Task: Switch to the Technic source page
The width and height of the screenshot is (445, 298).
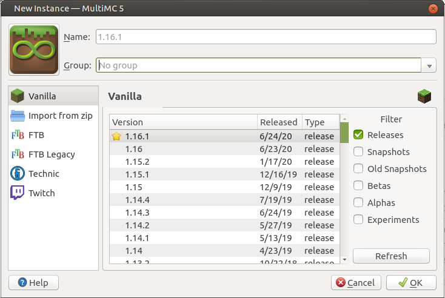Action: (x=53, y=173)
